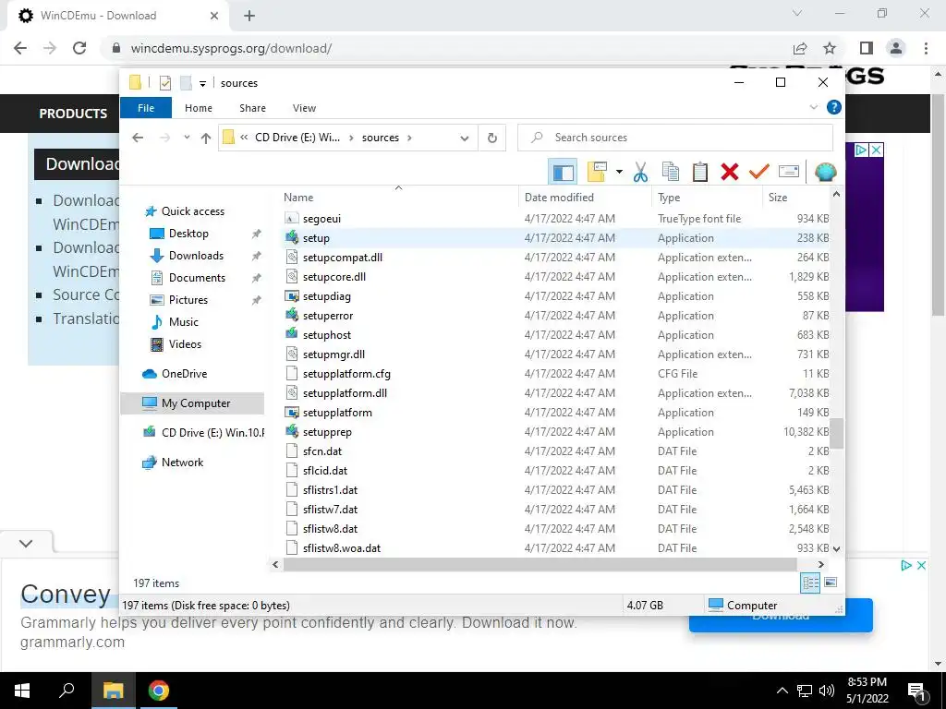Click the sources breadcrumb segment
946x709 pixels.
click(380, 138)
